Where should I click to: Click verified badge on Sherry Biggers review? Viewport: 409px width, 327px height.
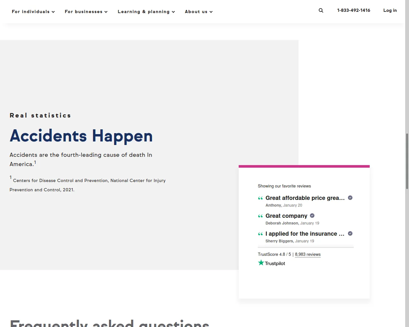point(350,233)
